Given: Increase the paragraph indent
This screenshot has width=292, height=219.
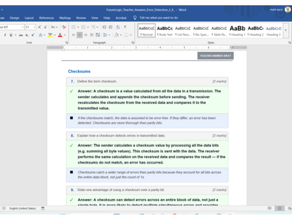Looking at the screenshot, I should (110, 27).
